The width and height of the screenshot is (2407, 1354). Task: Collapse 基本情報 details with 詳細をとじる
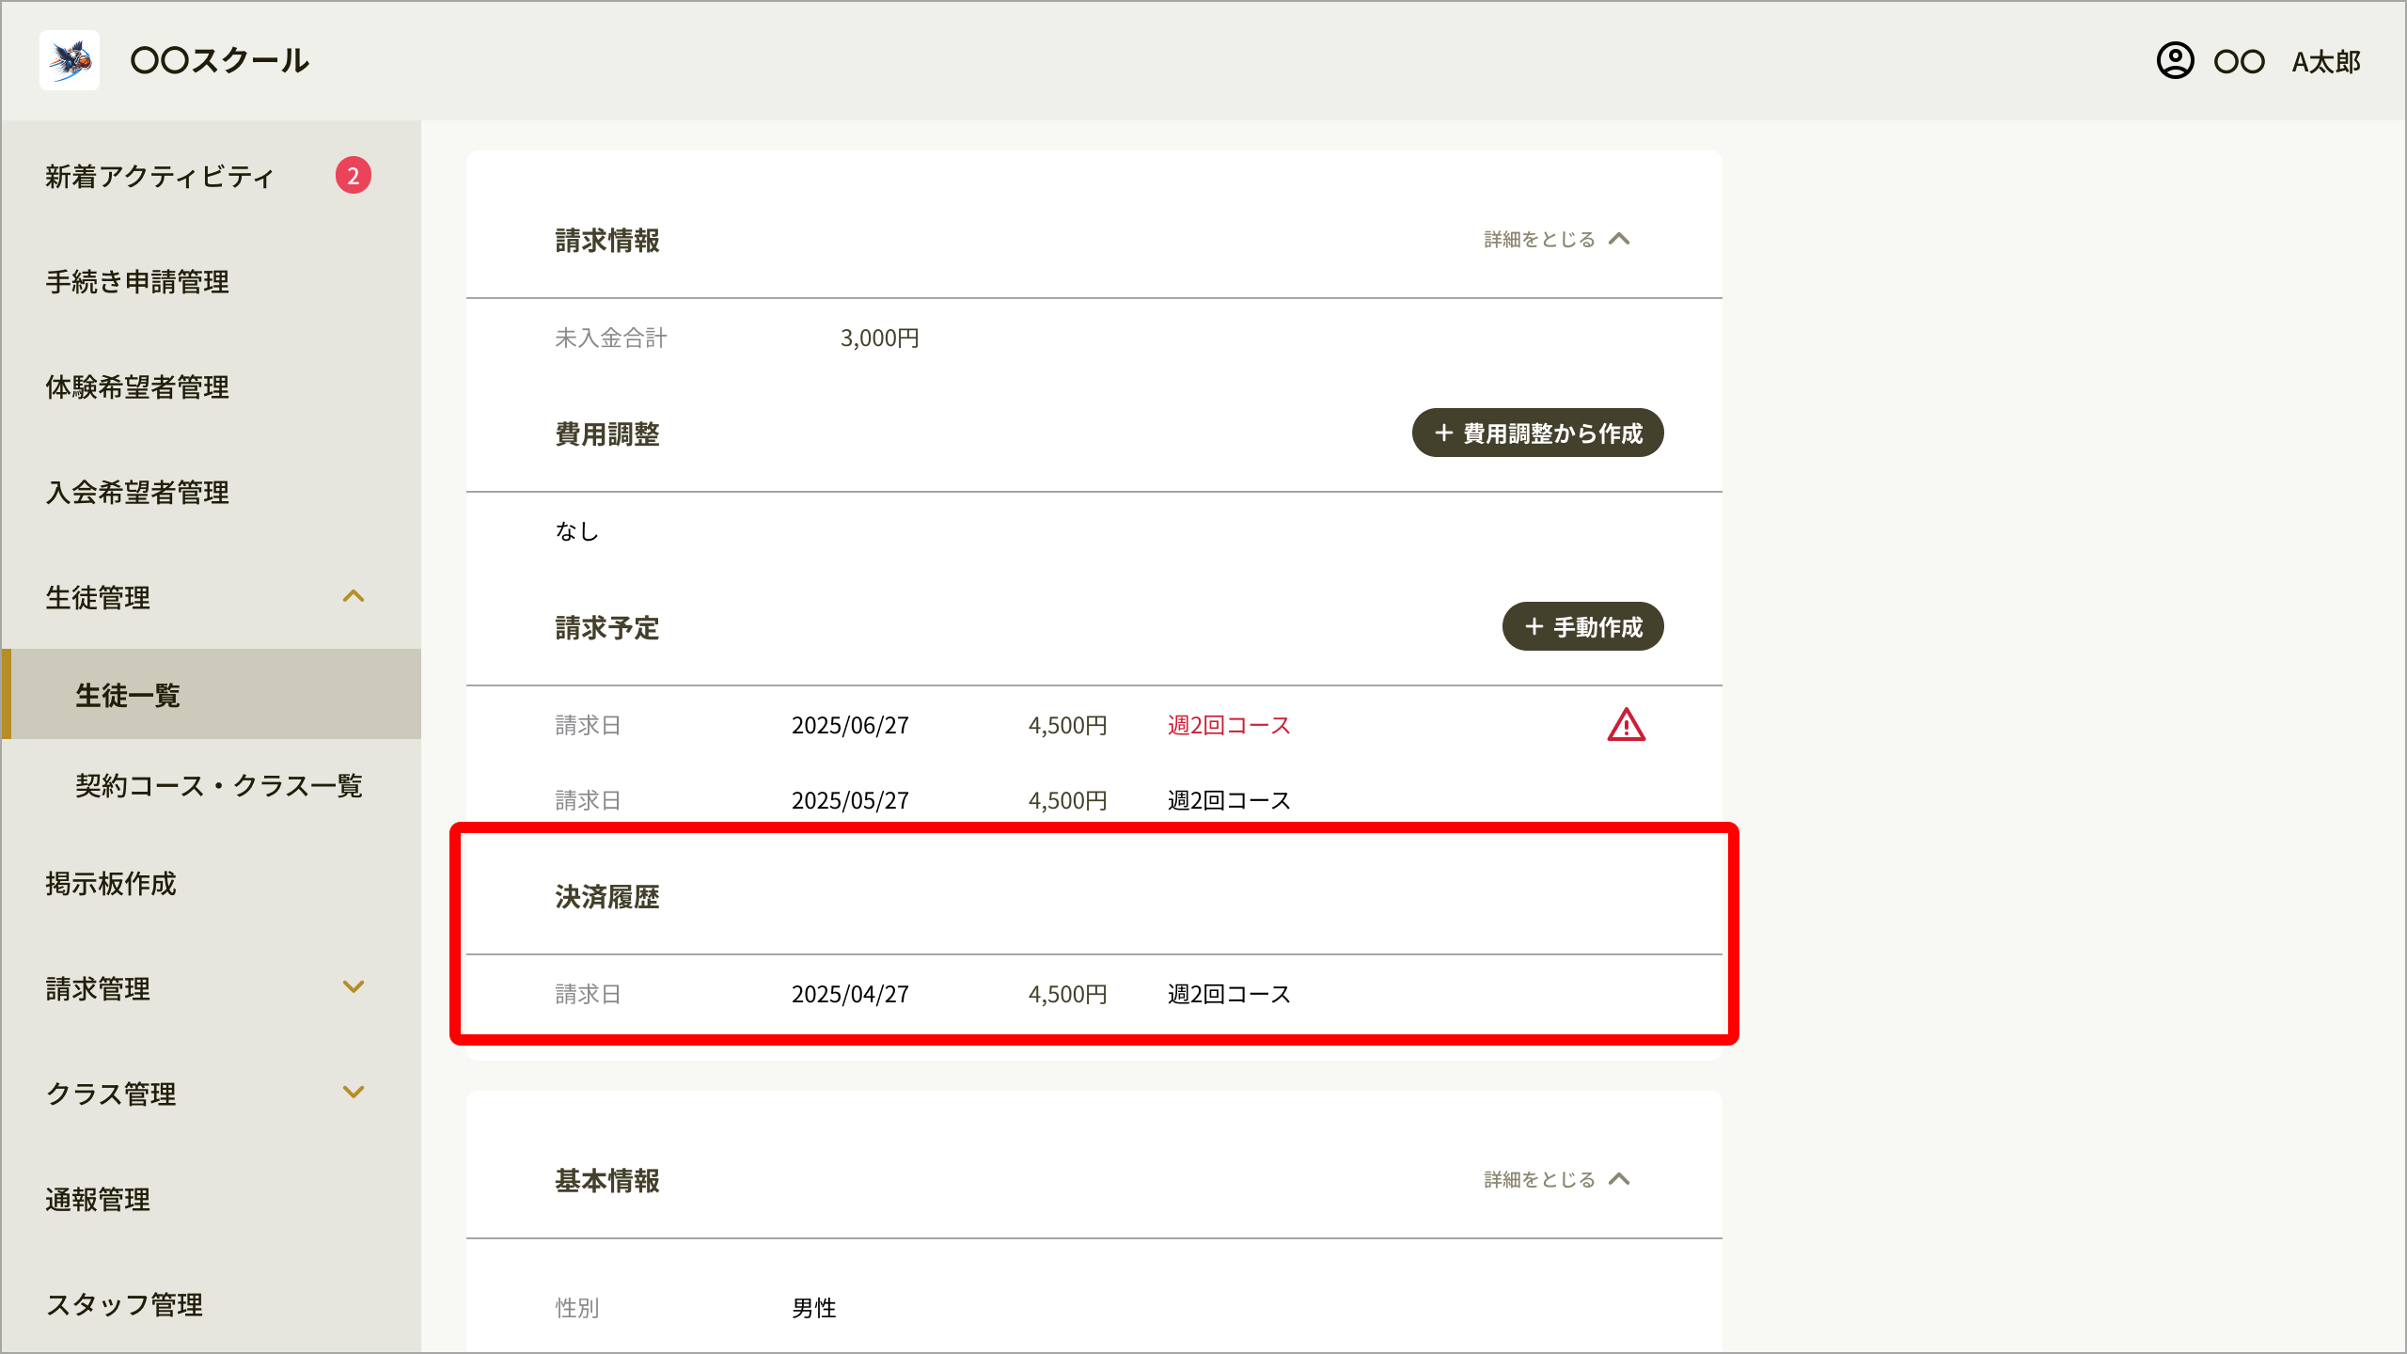(x=1557, y=1179)
